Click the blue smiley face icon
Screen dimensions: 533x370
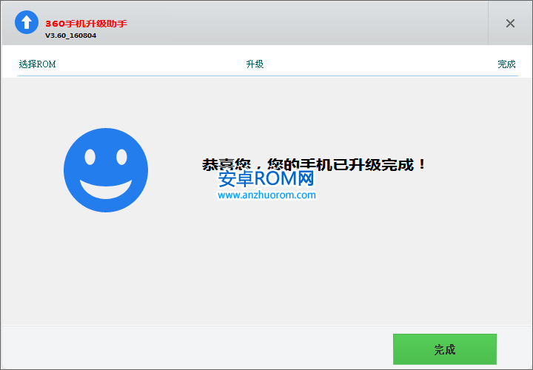[x=106, y=170]
